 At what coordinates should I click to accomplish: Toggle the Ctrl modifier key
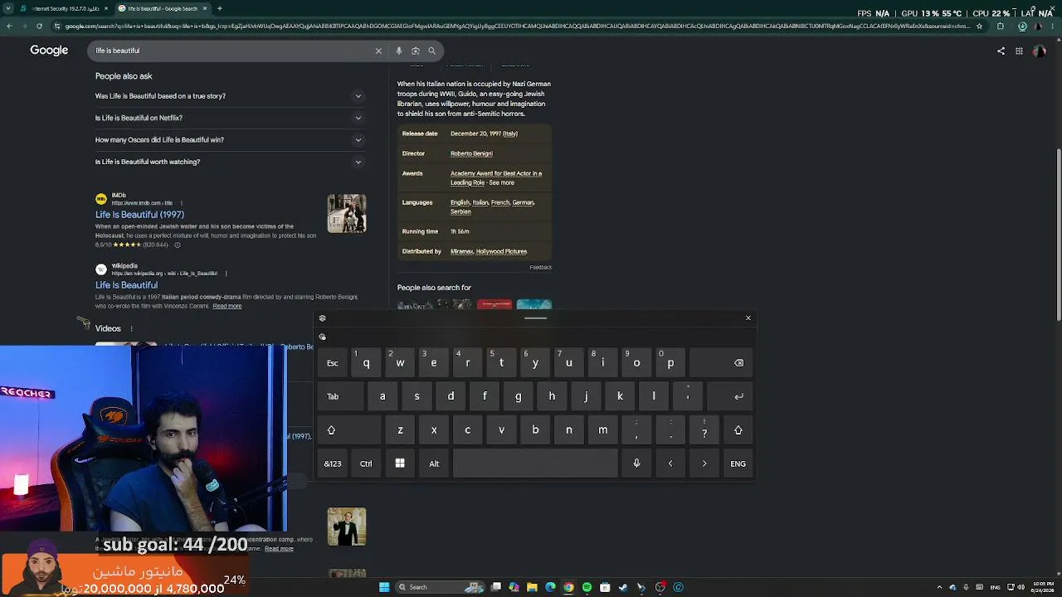[x=366, y=464]
